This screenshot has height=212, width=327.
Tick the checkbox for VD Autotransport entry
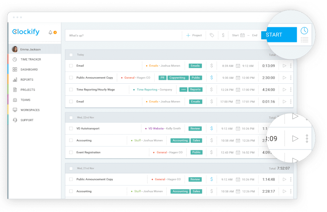point(71,128)
